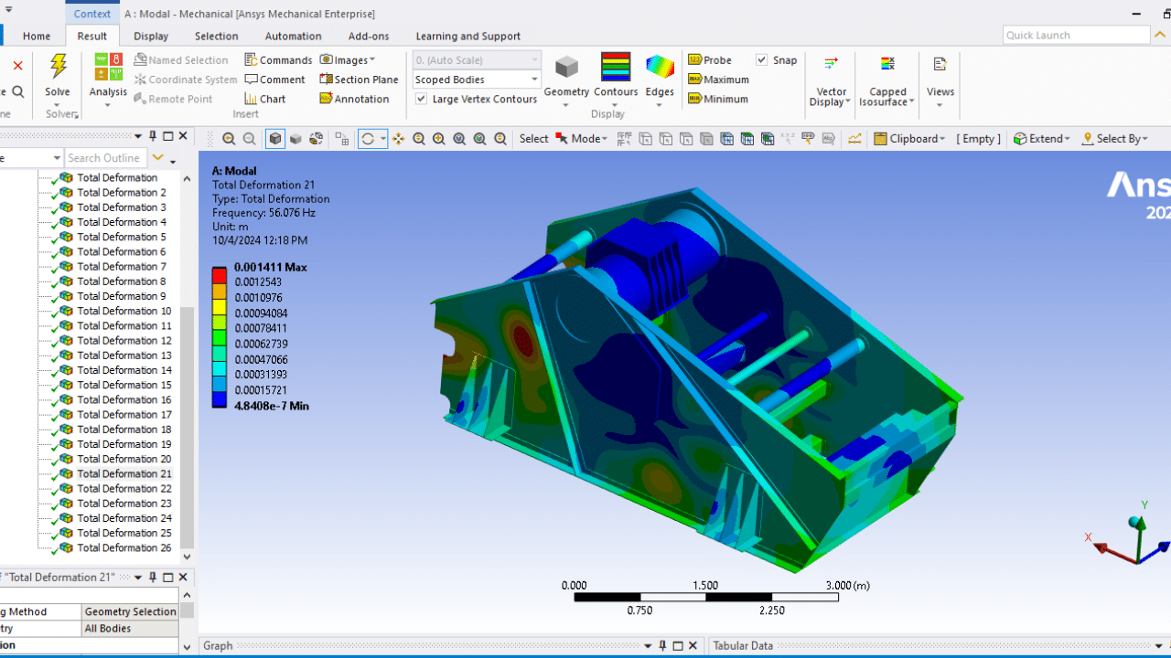Screen dimensions: 1171x658
Task: Pin the Details panel
Action: (153, 578)
